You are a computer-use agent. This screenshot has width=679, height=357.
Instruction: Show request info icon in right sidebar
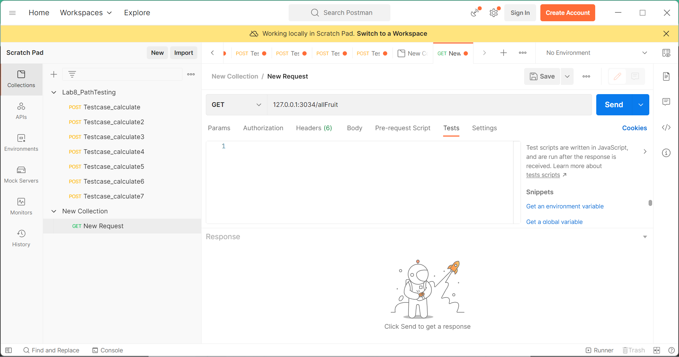click(666, 153)
